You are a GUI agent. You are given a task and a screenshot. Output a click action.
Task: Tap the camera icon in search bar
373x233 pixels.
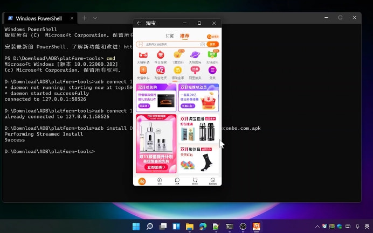(x=202, y=44)
